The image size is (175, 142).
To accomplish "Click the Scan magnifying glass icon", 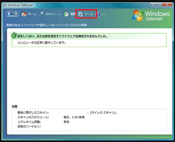I will point(41,14).
